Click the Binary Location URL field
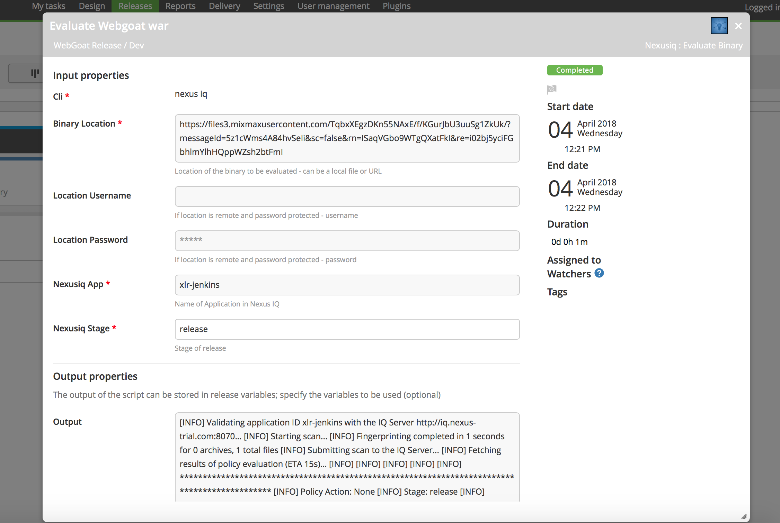 [x=347, y=138]
